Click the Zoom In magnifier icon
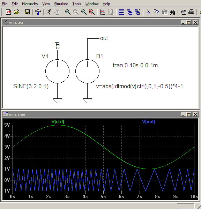Image resolution: width=201 pixels, height=209 pixels. coord(68,12)
